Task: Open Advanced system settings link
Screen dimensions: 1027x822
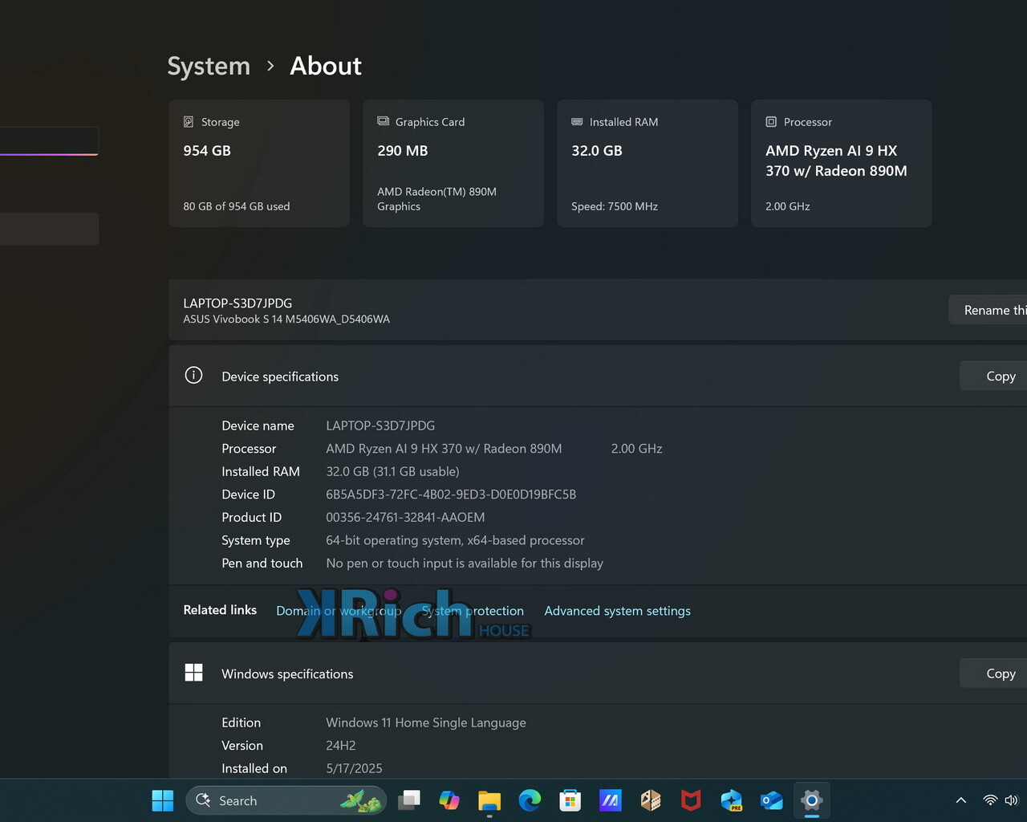Action: (x=617, y=611)
